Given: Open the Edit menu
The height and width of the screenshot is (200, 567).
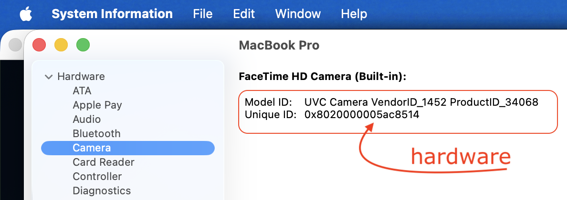Looking at the screenshot, I should pyautogui.click(x=244, y=14).
